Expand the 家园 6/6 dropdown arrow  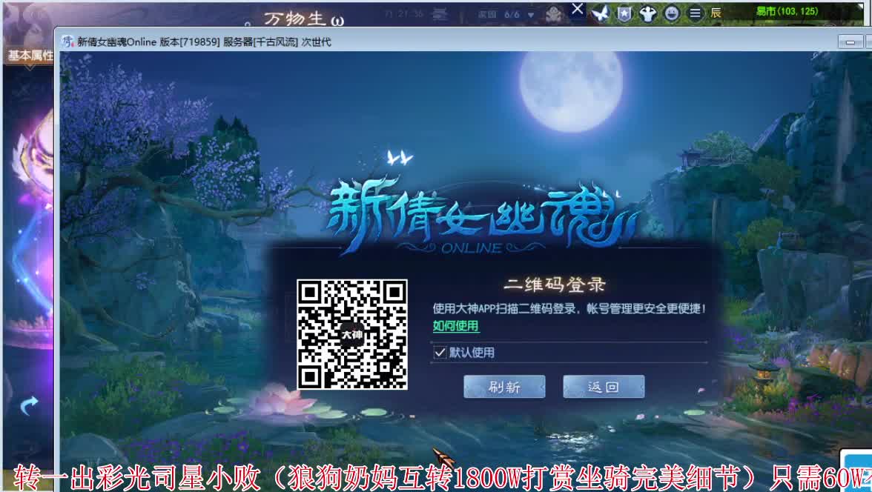[x=530, y=14]
